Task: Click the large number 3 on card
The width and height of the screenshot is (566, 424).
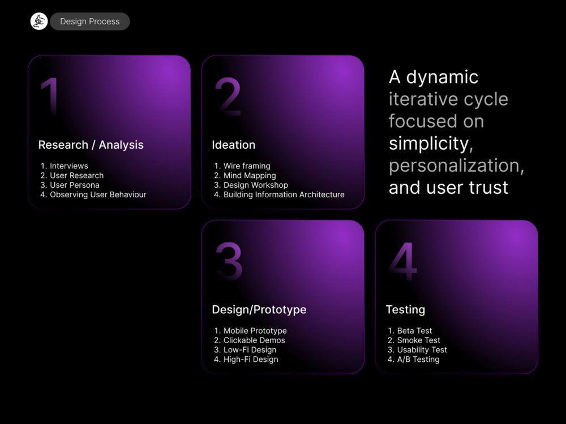Action: (229, 261)
